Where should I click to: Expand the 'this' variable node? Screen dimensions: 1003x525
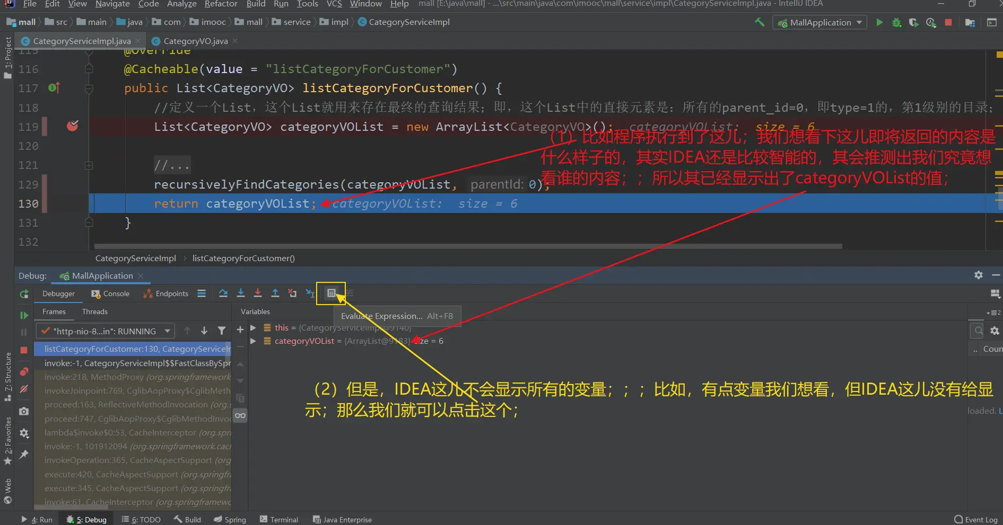(x=254, y=328)
